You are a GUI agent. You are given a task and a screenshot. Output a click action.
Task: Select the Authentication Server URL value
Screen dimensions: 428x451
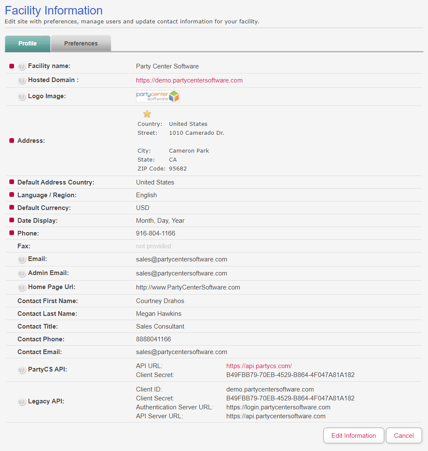278,407
